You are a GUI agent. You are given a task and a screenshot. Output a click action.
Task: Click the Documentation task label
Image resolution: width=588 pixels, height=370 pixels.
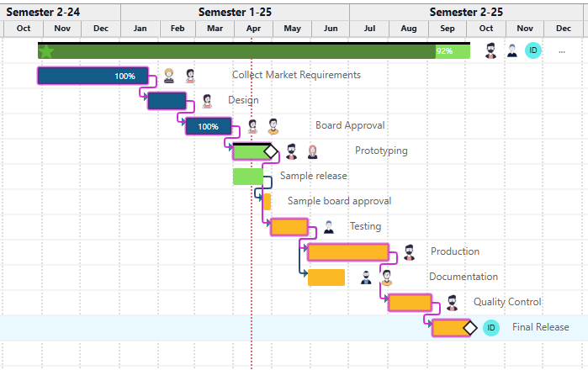coord(463,277)
